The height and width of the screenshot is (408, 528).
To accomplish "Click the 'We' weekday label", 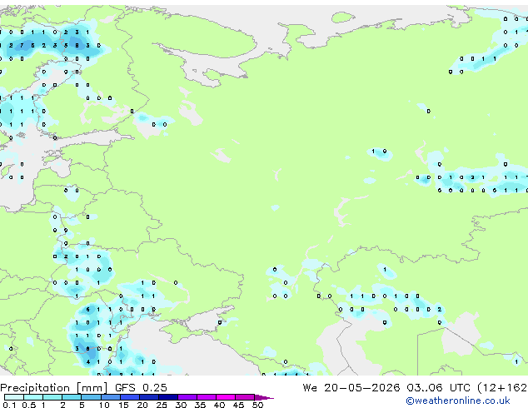I will pos(310,387).
